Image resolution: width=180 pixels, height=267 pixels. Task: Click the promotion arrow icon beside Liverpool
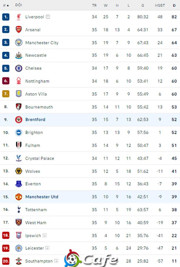48,17
